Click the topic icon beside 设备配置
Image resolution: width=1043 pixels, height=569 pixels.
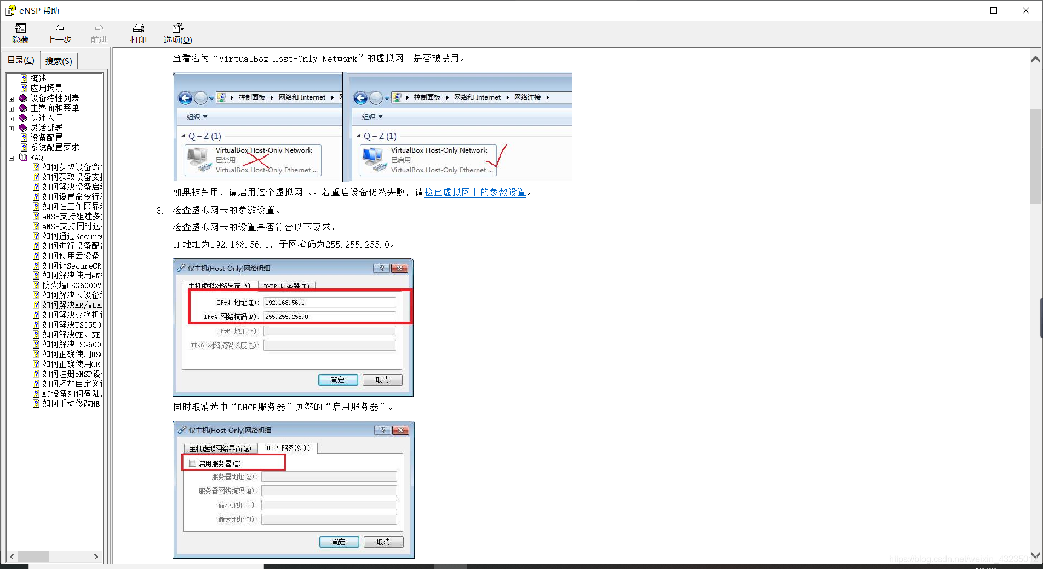(x=24, y=137)
